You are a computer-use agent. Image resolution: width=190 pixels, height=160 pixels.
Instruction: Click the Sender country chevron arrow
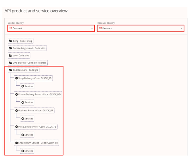92,28
